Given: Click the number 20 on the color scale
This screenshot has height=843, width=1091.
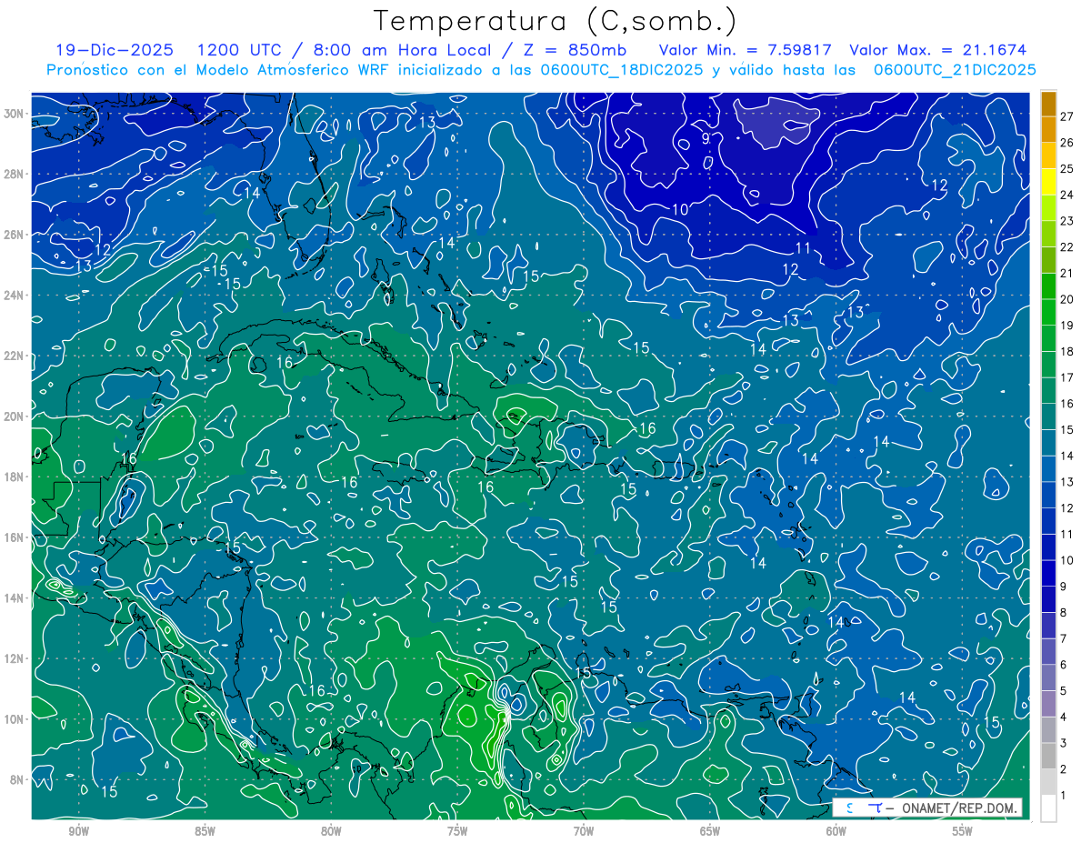Looking at the screenshot, I should tap(1066, 299).
